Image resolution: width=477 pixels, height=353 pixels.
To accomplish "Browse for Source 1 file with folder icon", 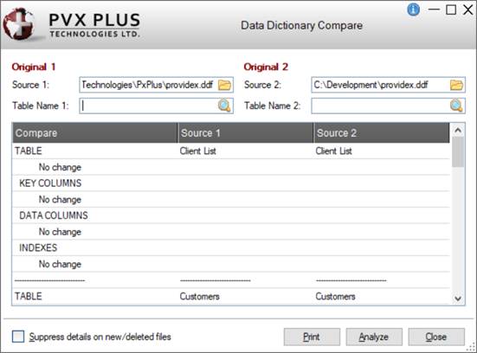I will 224,85.
